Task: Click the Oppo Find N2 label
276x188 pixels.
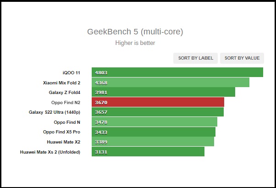Action: [x=66, y=102]
